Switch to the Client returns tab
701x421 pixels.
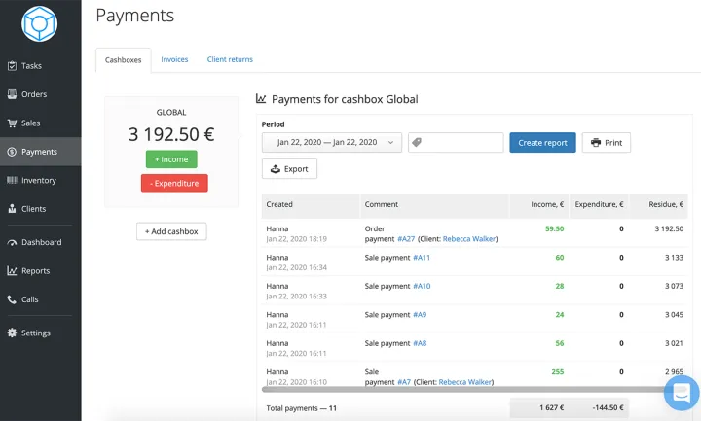click(230, 59)
